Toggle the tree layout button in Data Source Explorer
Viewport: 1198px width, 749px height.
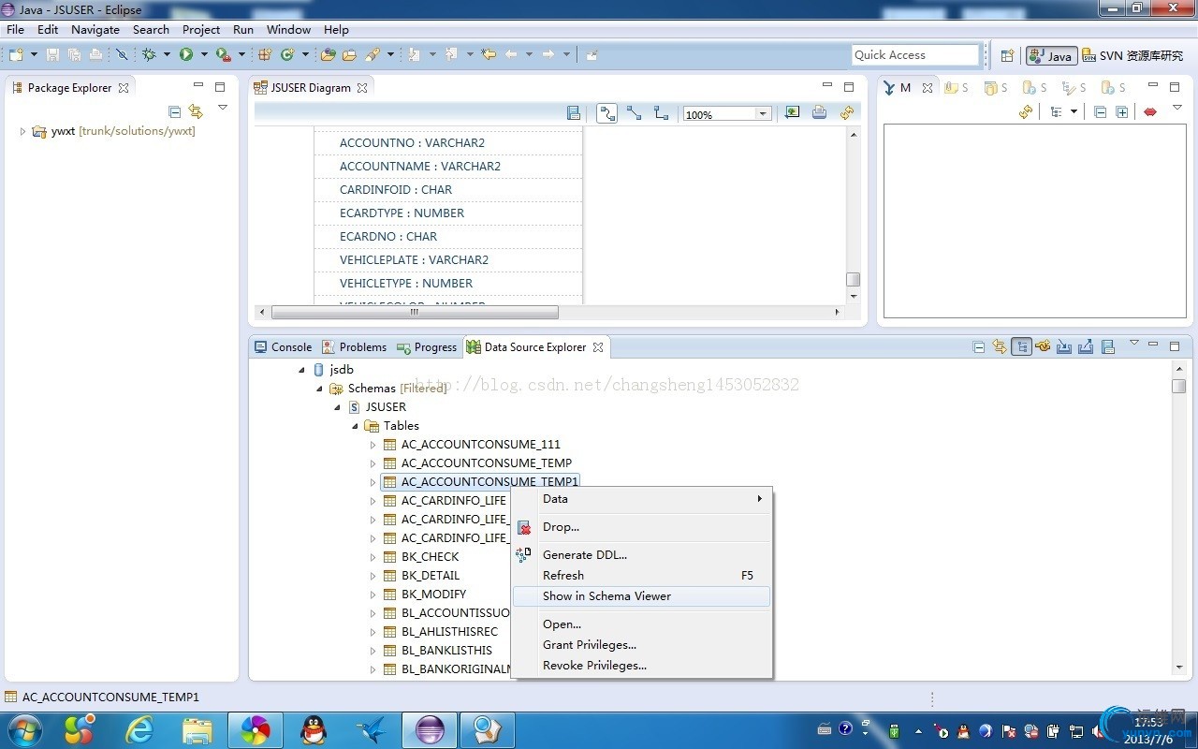click(x=1021, y=347)
